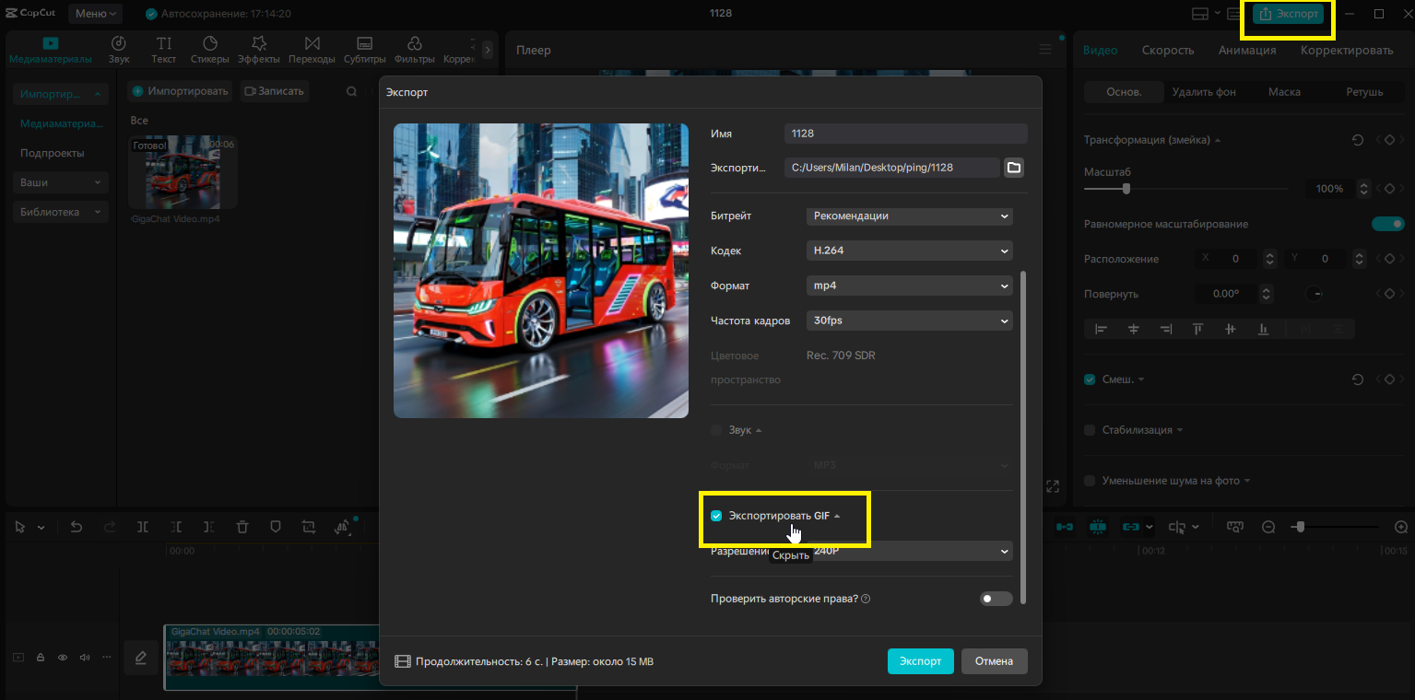Click the Имя filename input field
This screenshot has height=700, width=1415.
click(x=905, y=134)
